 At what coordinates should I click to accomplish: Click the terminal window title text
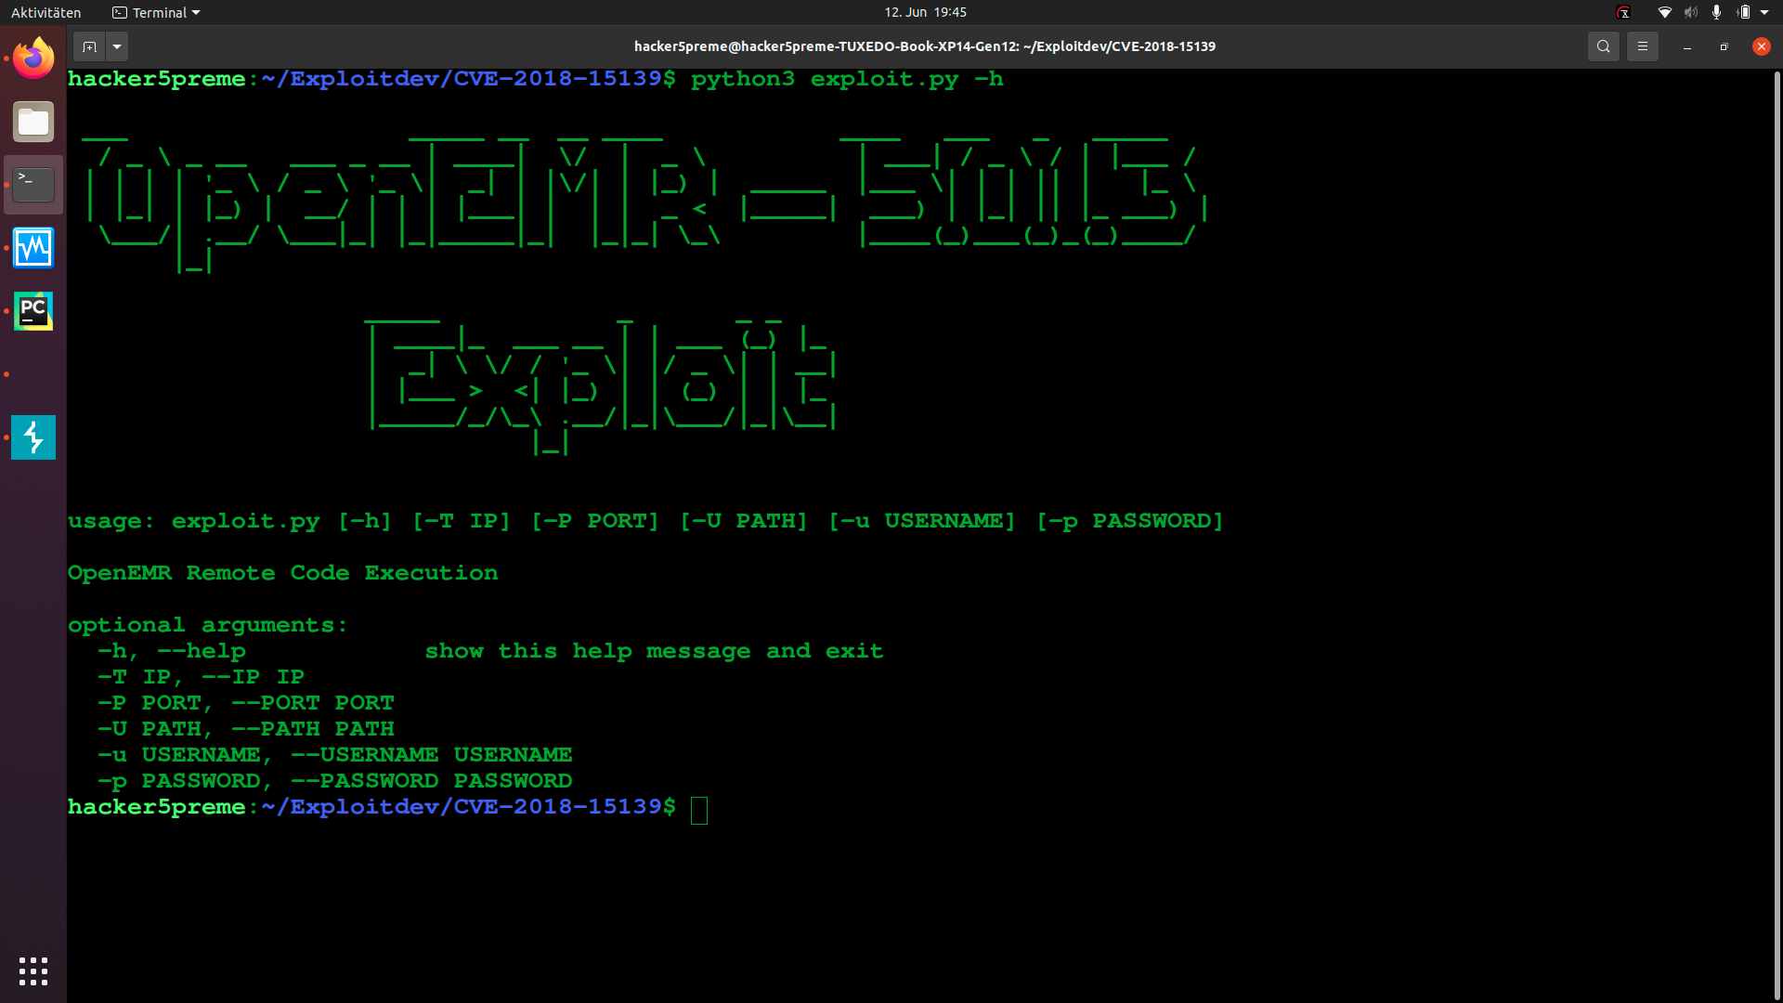point(925,46)
